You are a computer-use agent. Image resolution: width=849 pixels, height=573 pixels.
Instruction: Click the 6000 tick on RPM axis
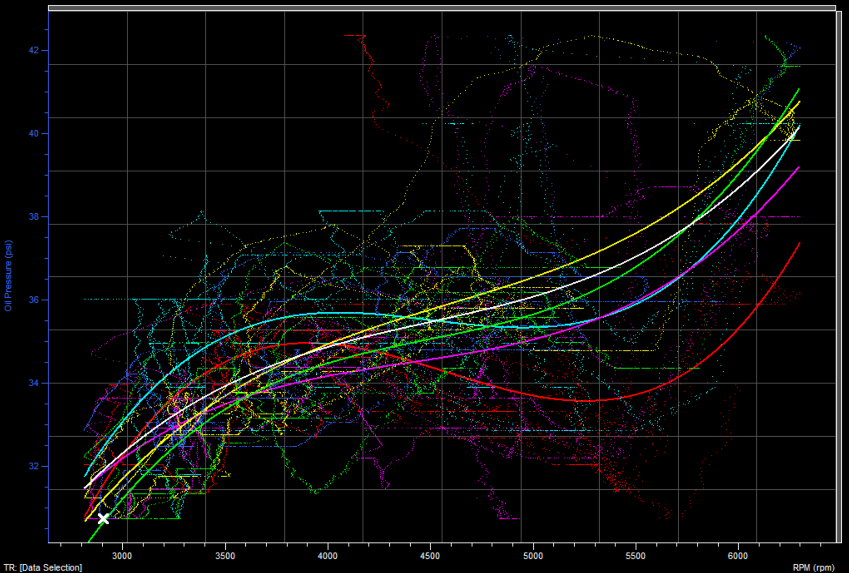pos(738,556)
